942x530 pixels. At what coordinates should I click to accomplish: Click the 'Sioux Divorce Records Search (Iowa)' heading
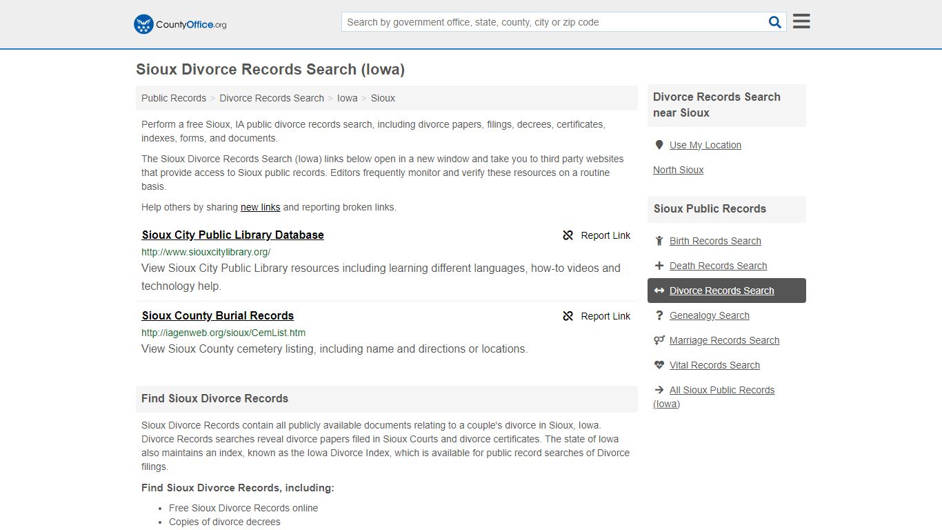point(270,69)
